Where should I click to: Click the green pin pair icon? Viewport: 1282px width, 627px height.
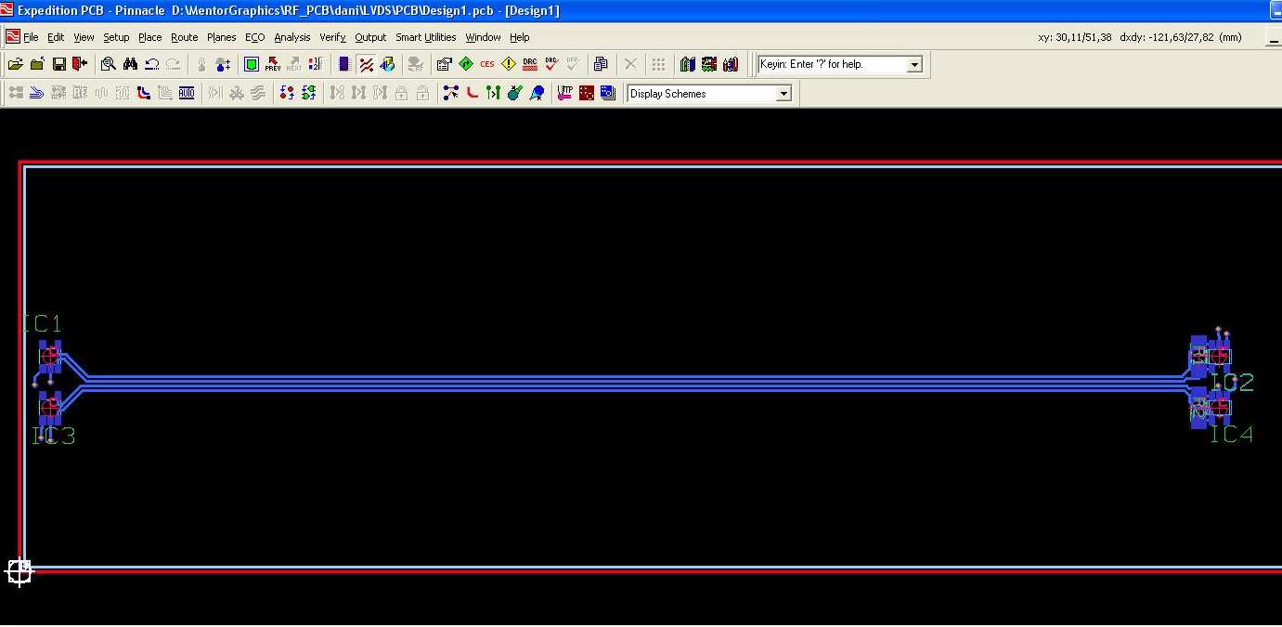click(494, 93)
